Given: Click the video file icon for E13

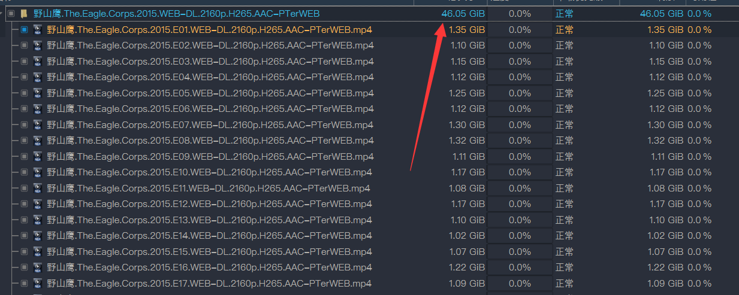Looking at the screenshot, I should [38, 220].
